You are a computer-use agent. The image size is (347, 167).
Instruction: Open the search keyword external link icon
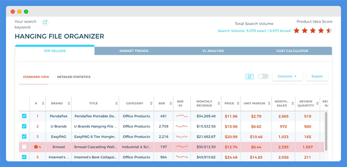[x=45, y=22]
